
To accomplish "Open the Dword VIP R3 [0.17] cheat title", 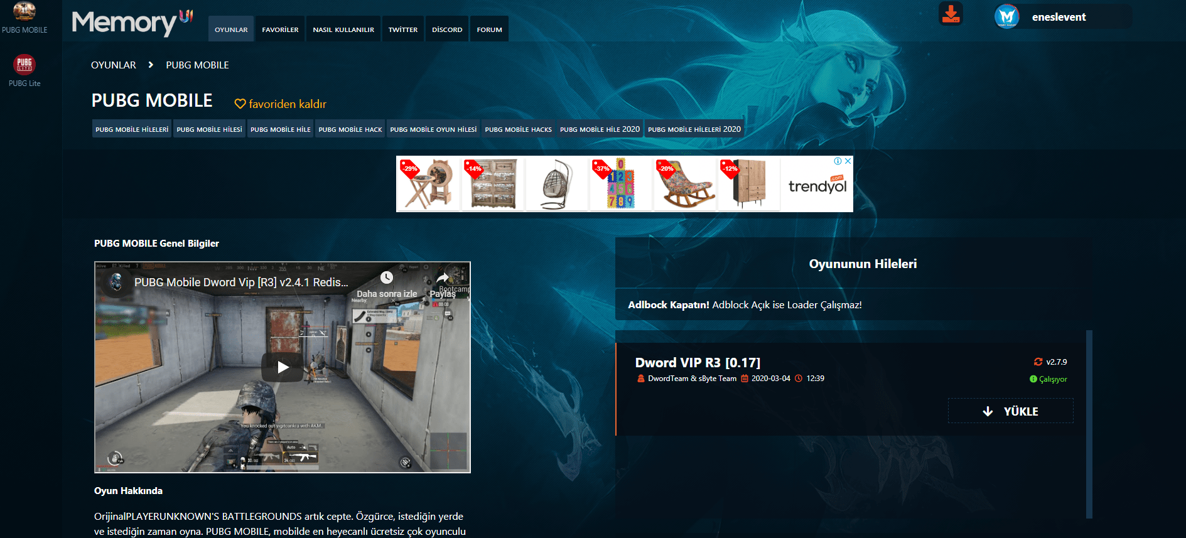I will pos(698,362).
